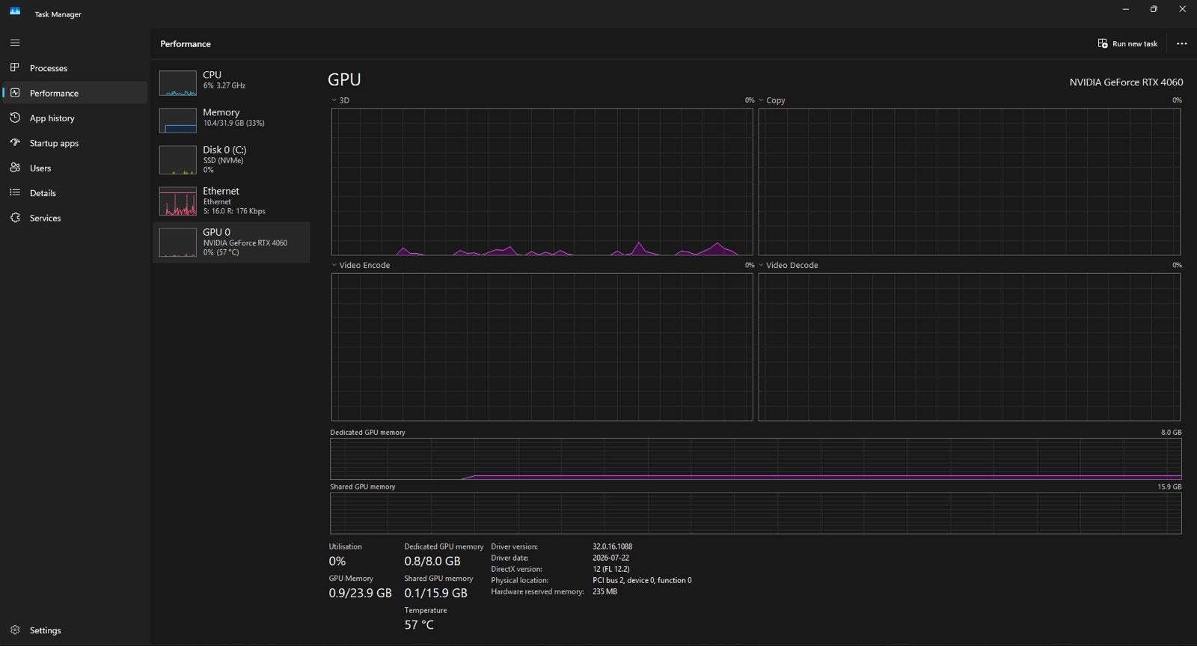This screenshot has height=646, width=1197.
Task: Click the PCI bus 2 physical location text
Action: point(642,580)
